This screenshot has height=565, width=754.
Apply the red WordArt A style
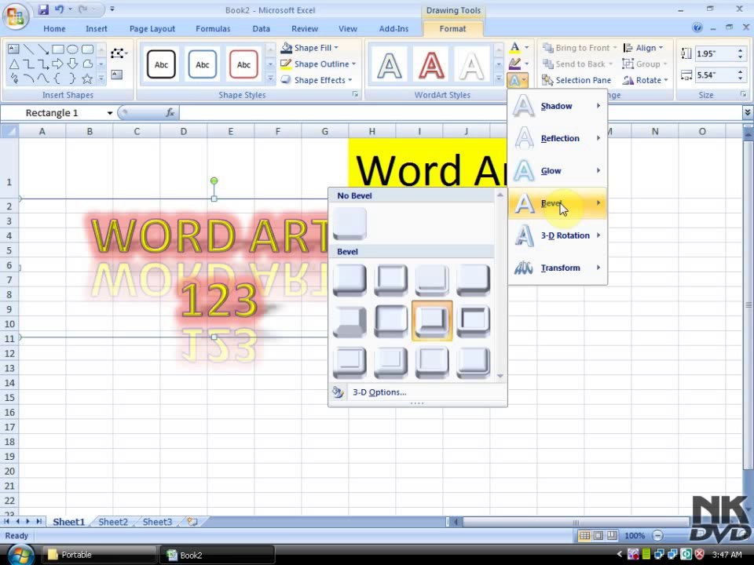(x=431, y=65)
